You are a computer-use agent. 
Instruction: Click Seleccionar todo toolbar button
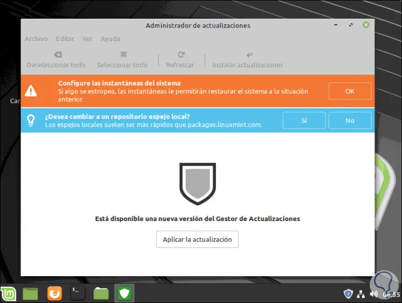tap(122, 60)
